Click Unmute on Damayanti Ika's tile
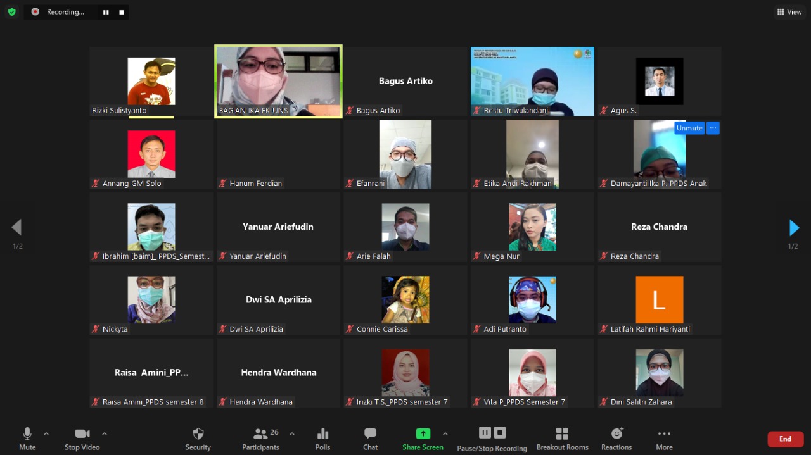 tap(689, 128)
